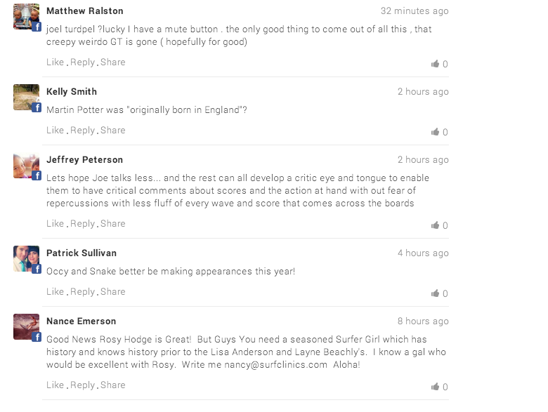The image size is (548, 412).
Task: Click thumbs-up icon on Matthew Ralston's comment
Action: point(435,64)
